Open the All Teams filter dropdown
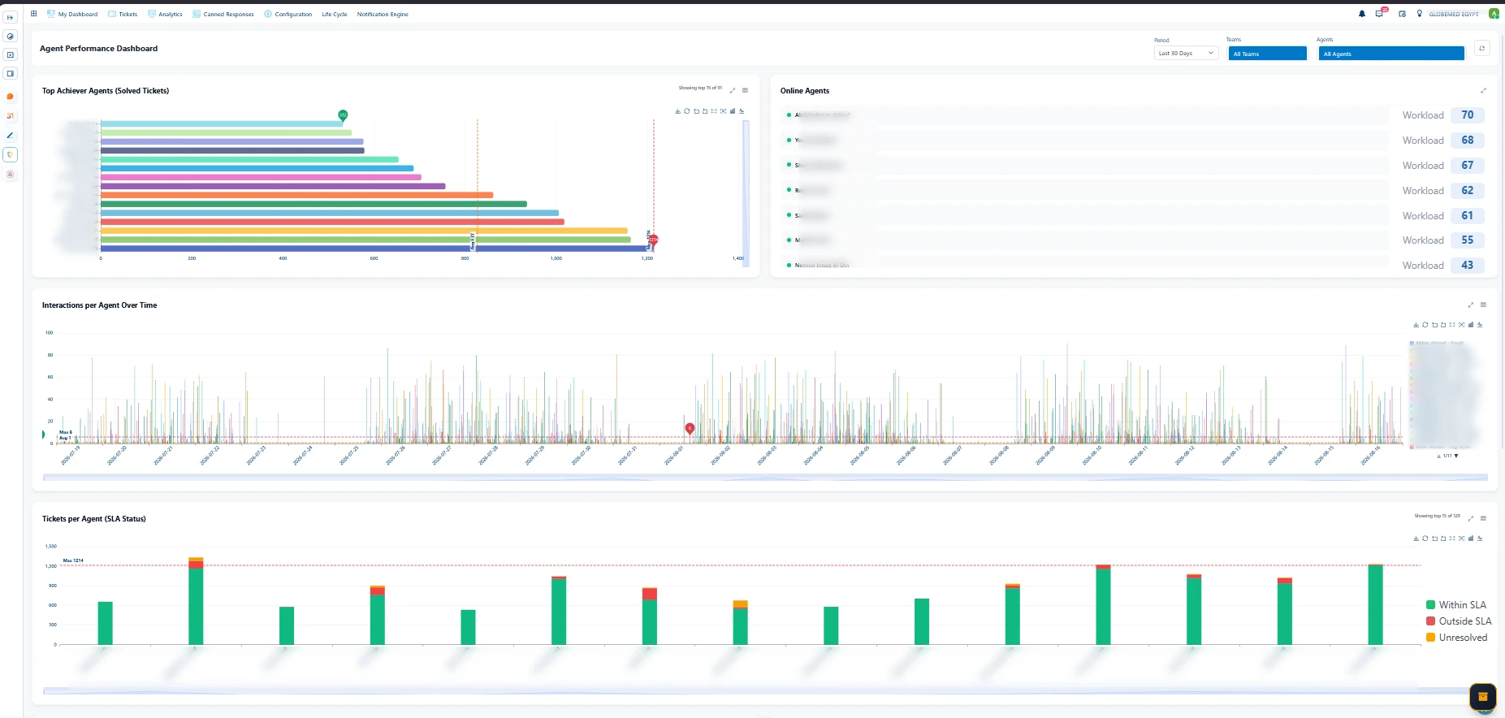The height and width of the screenshot is (718, 1505). click(1267, 54)
